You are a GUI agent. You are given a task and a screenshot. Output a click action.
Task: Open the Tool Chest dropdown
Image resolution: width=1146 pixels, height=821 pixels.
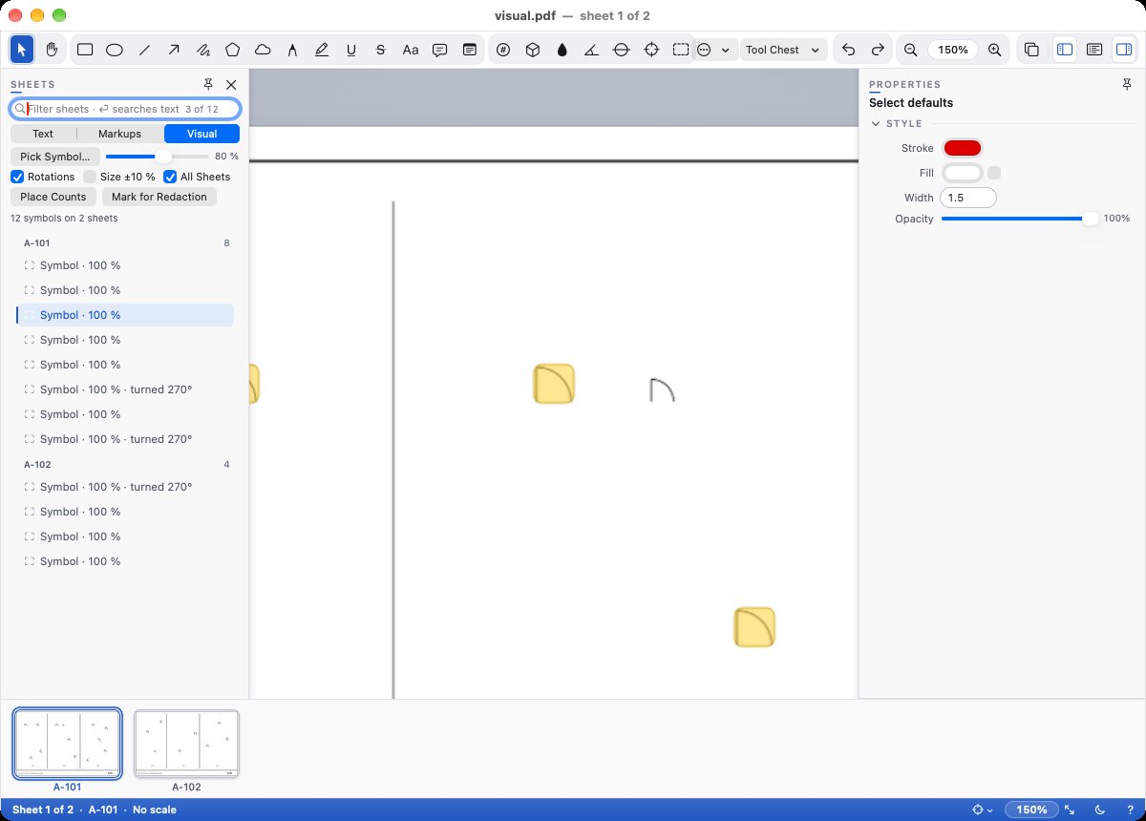(783, 50)
